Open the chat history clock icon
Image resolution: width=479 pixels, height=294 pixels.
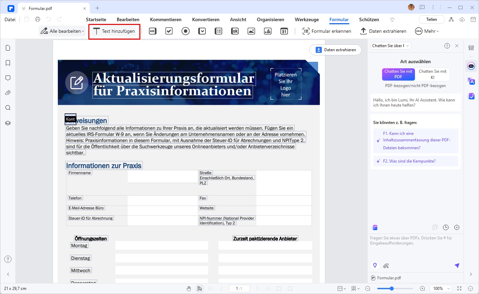pos(446,227)
